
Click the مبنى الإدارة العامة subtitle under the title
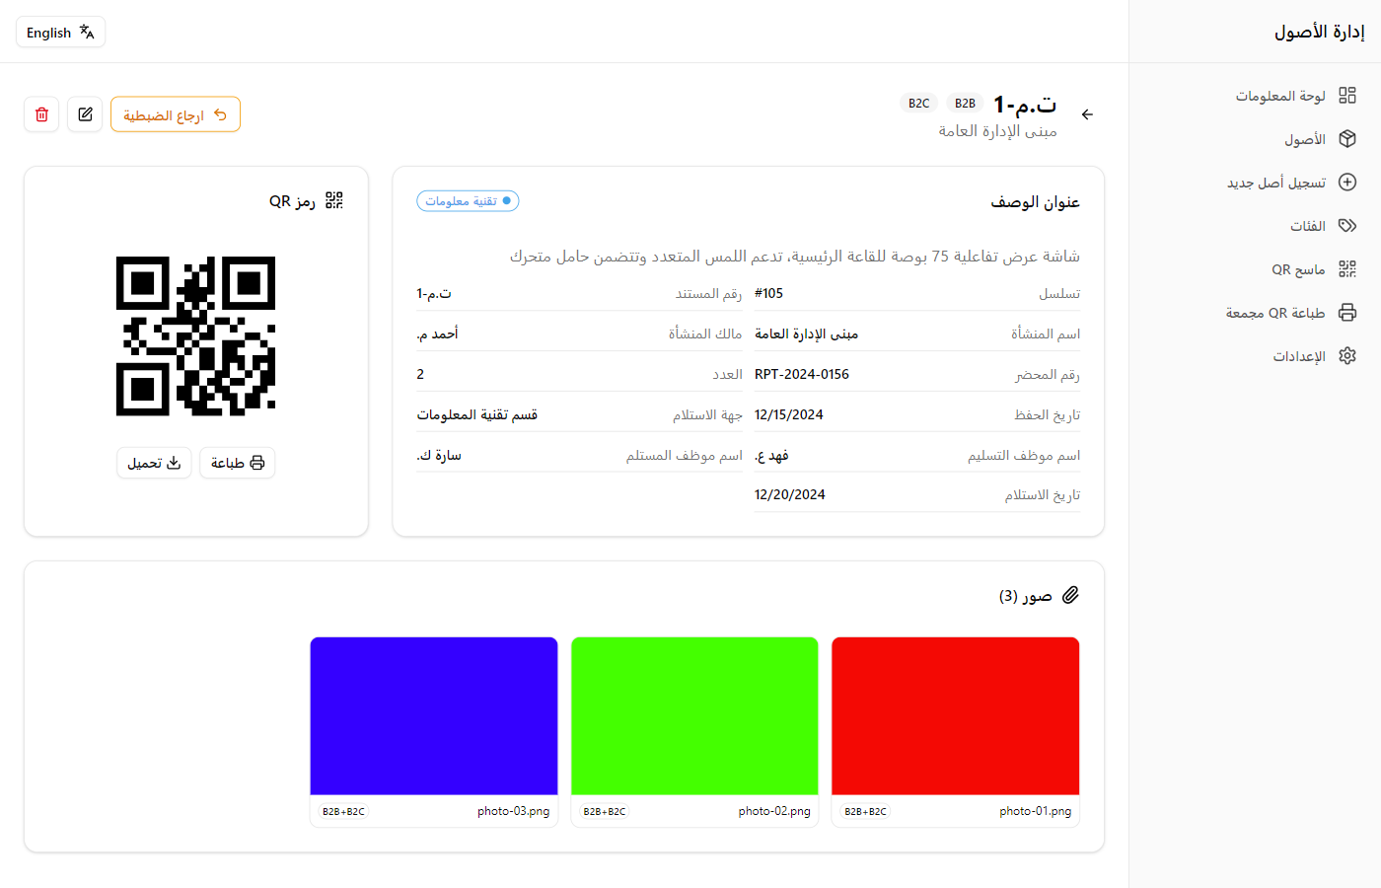click(997, 131)
